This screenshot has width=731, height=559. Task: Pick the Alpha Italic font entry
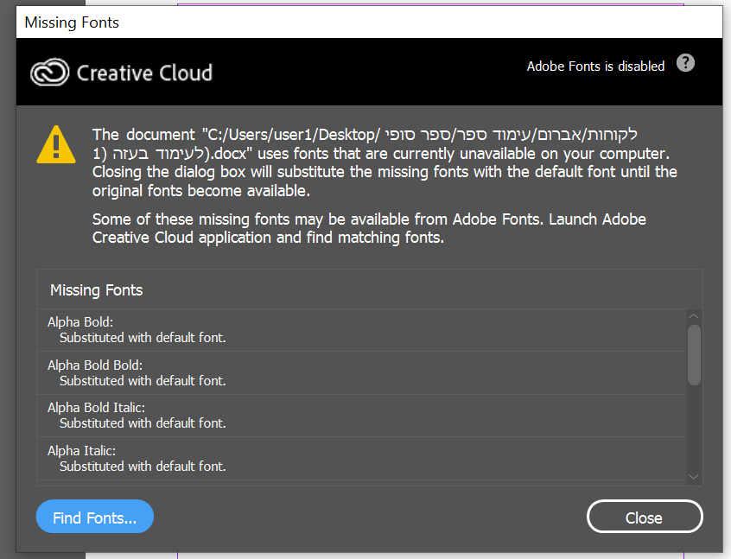click(x=81, y=450)
